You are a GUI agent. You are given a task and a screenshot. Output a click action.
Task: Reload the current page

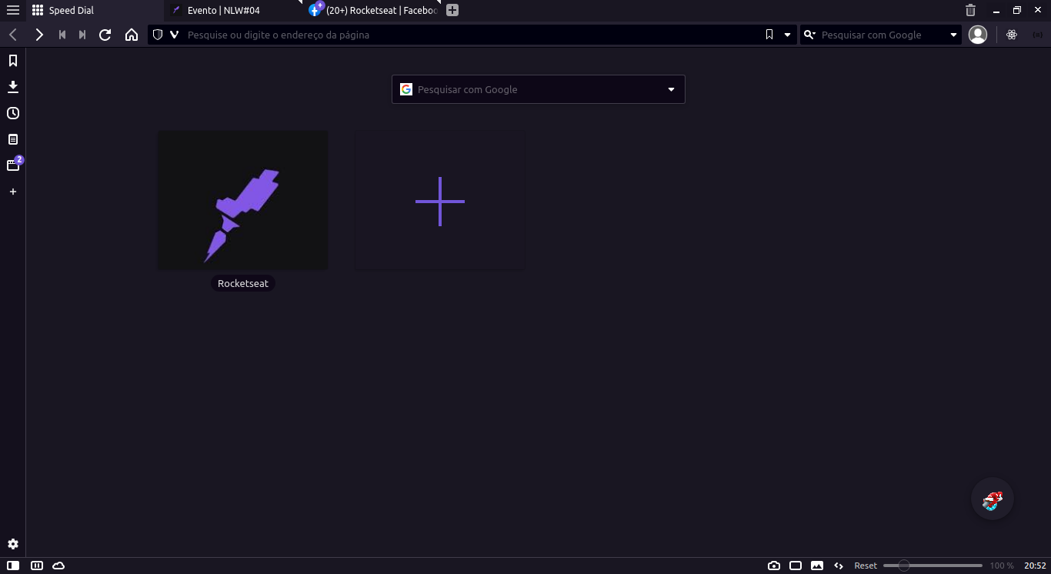105,35
